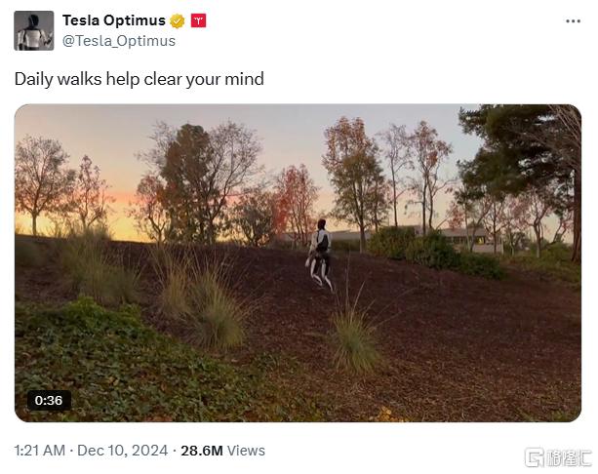View the 28.6M Views analytics
The height and width of the screenshot is (474, 598).
(222, 451)
